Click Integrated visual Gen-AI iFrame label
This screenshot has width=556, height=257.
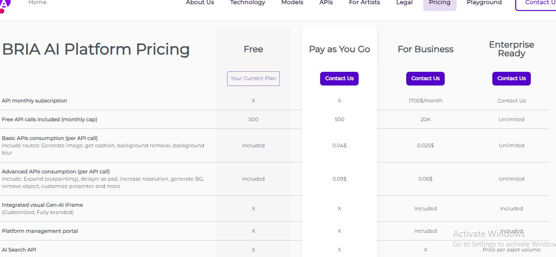pyautogui.click(x=43, y=205)
